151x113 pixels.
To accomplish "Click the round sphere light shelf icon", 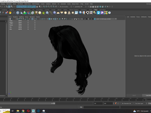I will click(65, 13).
